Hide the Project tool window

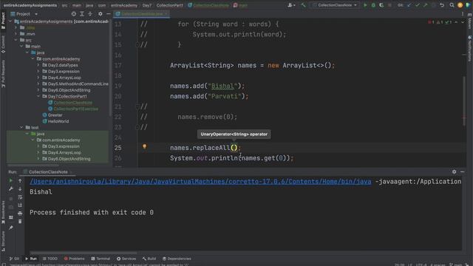pyautogui.click(x=109, y=14)
